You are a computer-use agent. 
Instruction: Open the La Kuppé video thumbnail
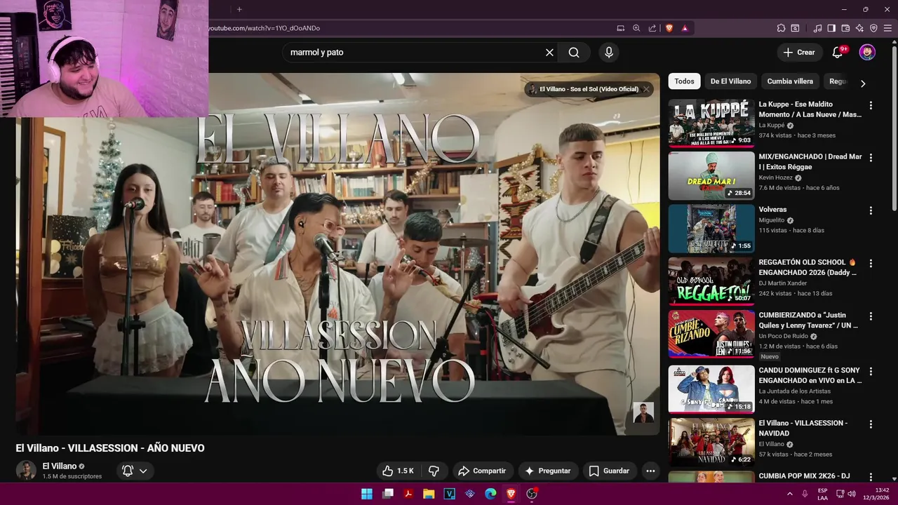[711, 123]
